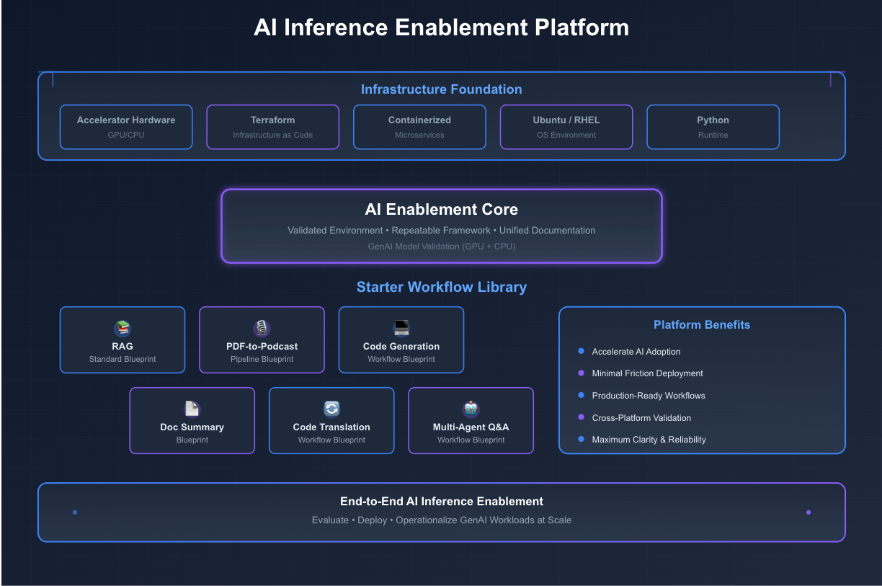Open the Containerized Microservices card
882x586 pixels.
click(x=419, y=127)
